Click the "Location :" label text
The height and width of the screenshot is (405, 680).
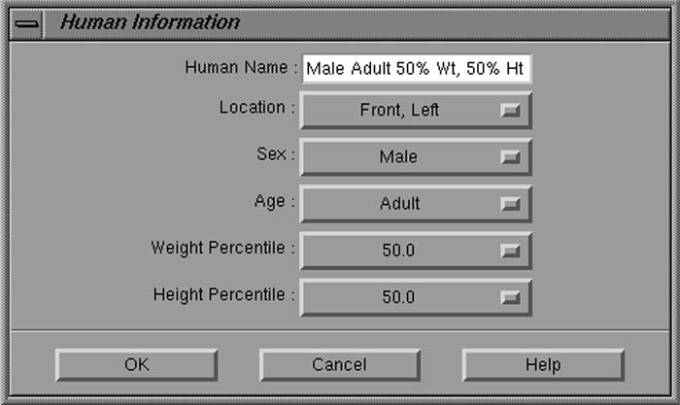[256, 107]
